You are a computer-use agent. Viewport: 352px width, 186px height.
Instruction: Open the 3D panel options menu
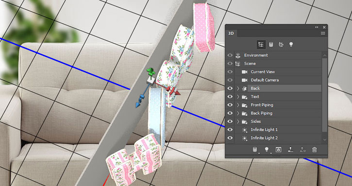(323, 33)
